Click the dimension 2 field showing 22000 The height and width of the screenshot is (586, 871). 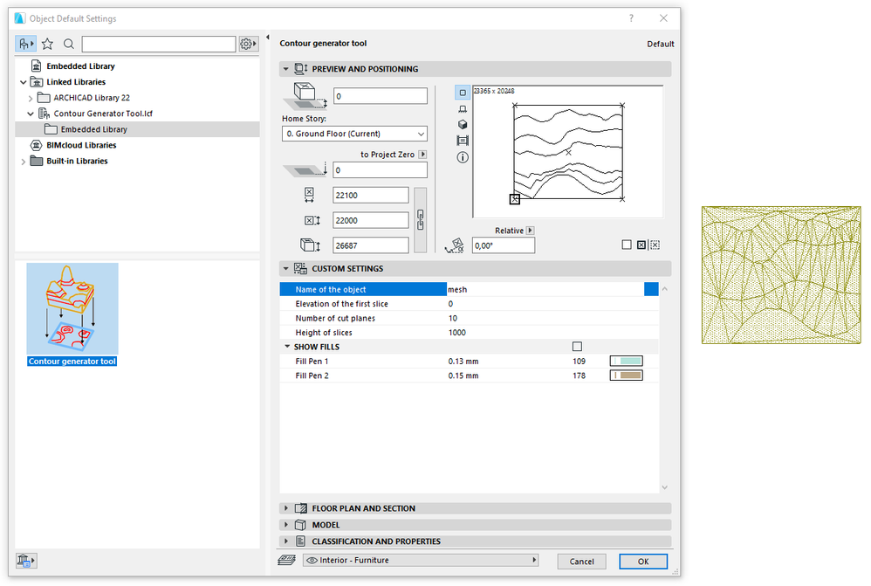click(371, 220)
